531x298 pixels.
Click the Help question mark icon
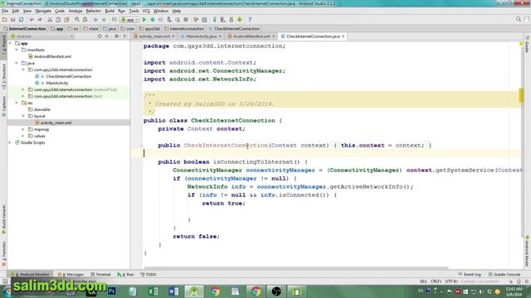point(250,20)
